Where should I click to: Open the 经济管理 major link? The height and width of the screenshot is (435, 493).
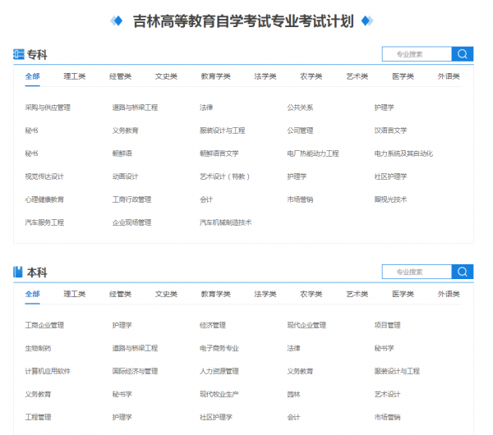click(213, 325)
